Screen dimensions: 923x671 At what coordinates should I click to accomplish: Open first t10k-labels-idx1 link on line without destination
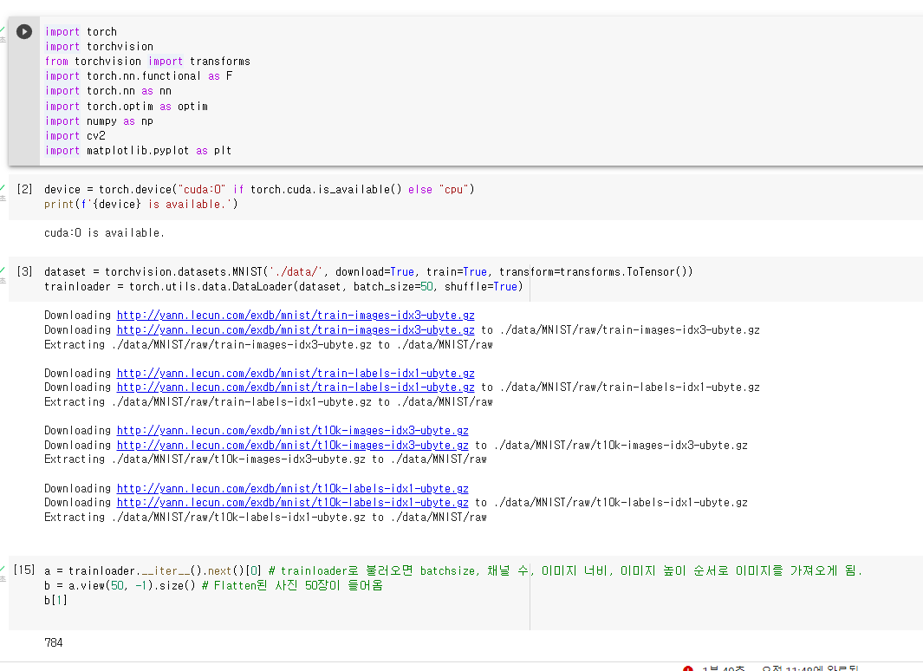(293, 489)
